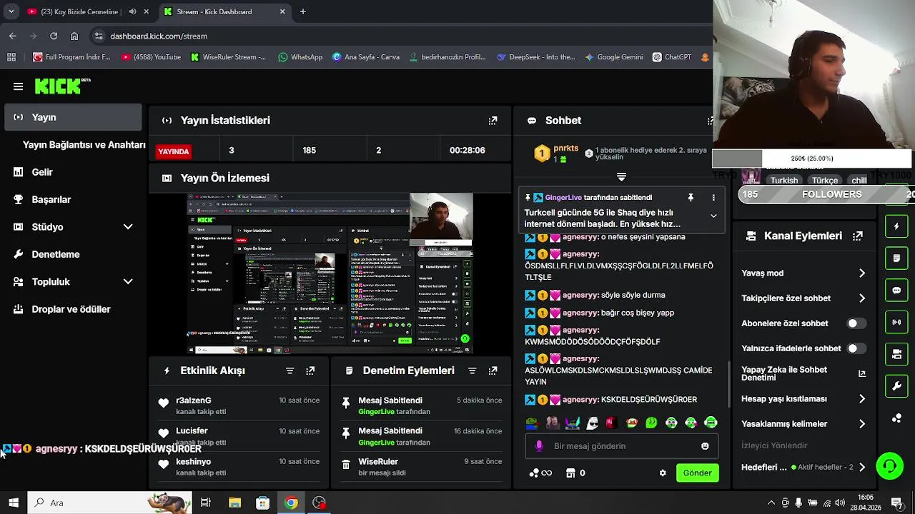The width and height of the screenshot is (915, 514).
Task: Click WiseRuler in Denetim Eylemleri
Action: (x=378, y=462)
